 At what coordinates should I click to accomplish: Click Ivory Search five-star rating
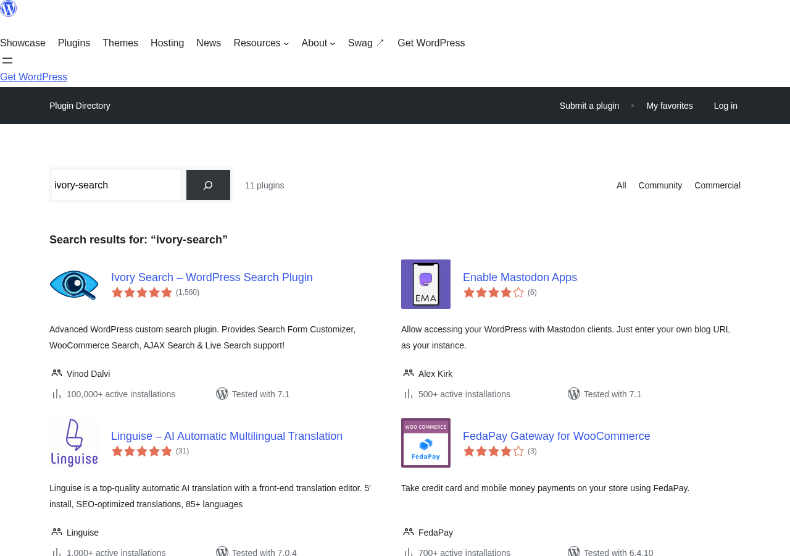pyautogui.click(x=142, y=292)
